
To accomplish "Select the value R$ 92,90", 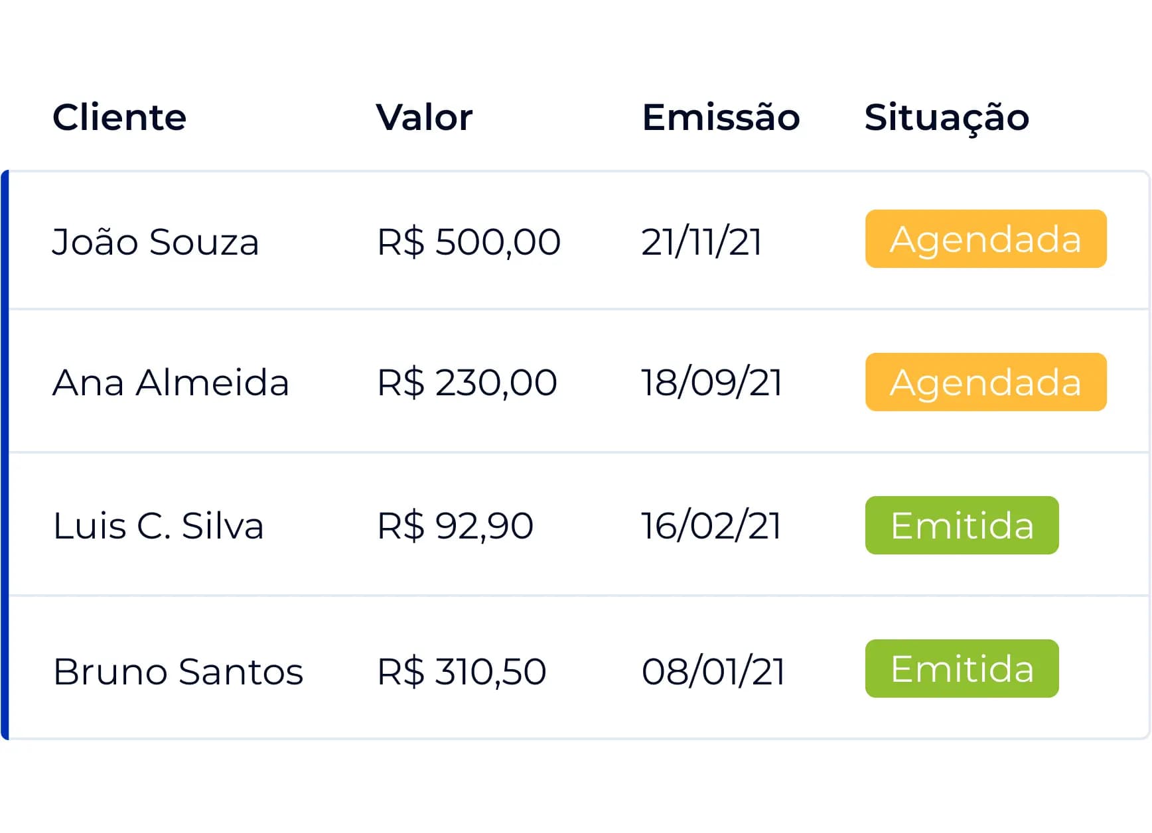I will (x=454, y=525).
